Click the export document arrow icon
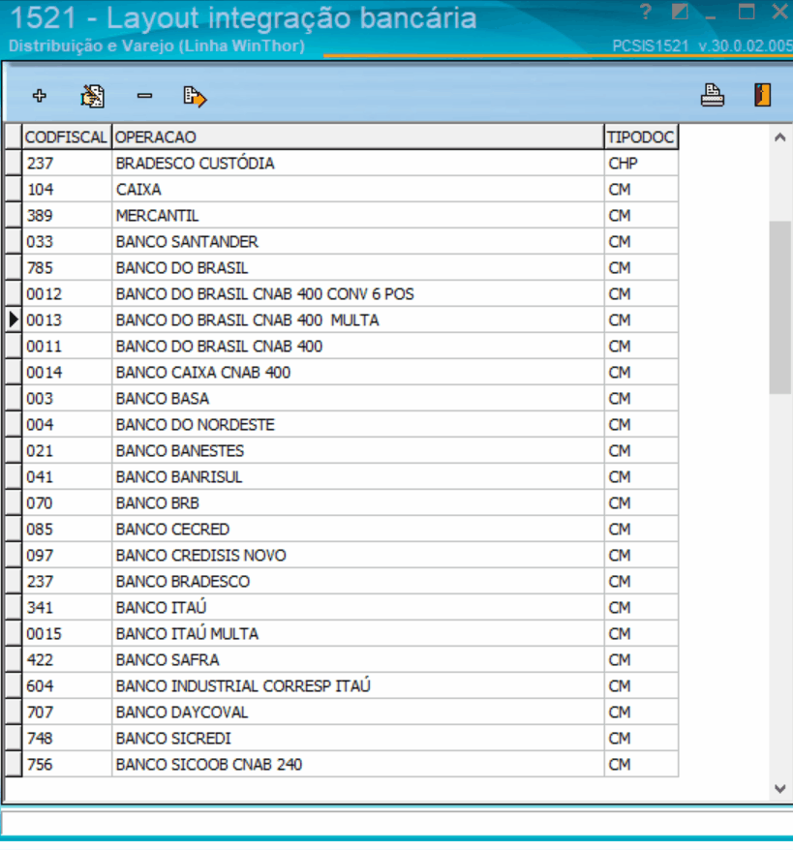Screen dimensions: 793x850 pos(195,97)
